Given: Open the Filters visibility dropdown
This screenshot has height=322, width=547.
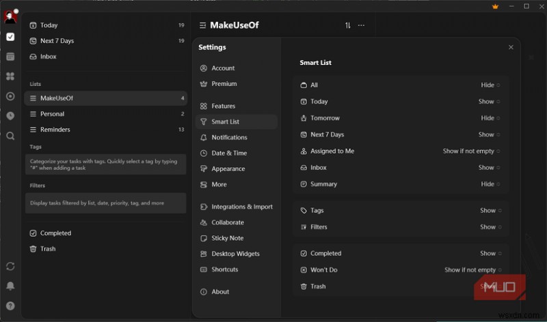Looking at the screenshot, I should click(491, 227).
